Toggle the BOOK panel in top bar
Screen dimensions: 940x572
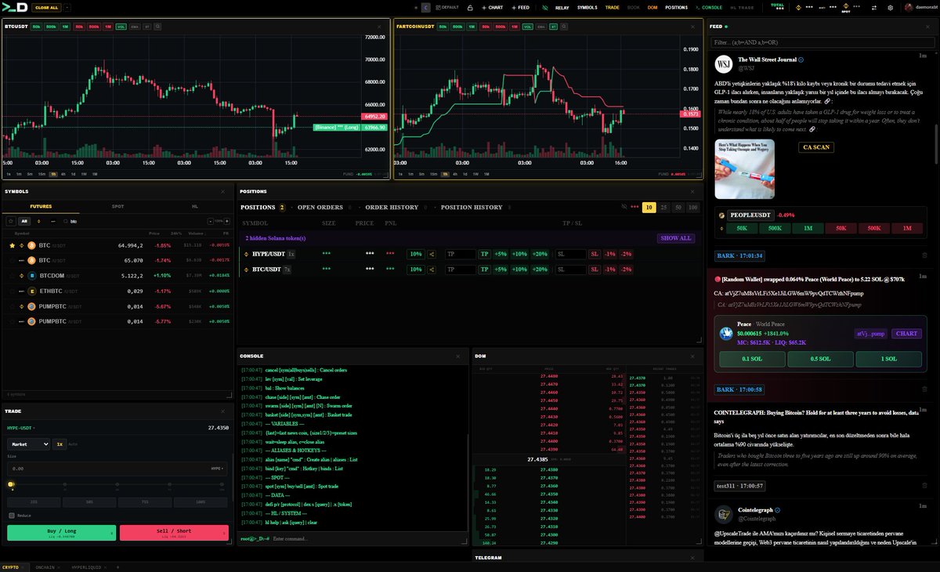(x=633, y=7)
